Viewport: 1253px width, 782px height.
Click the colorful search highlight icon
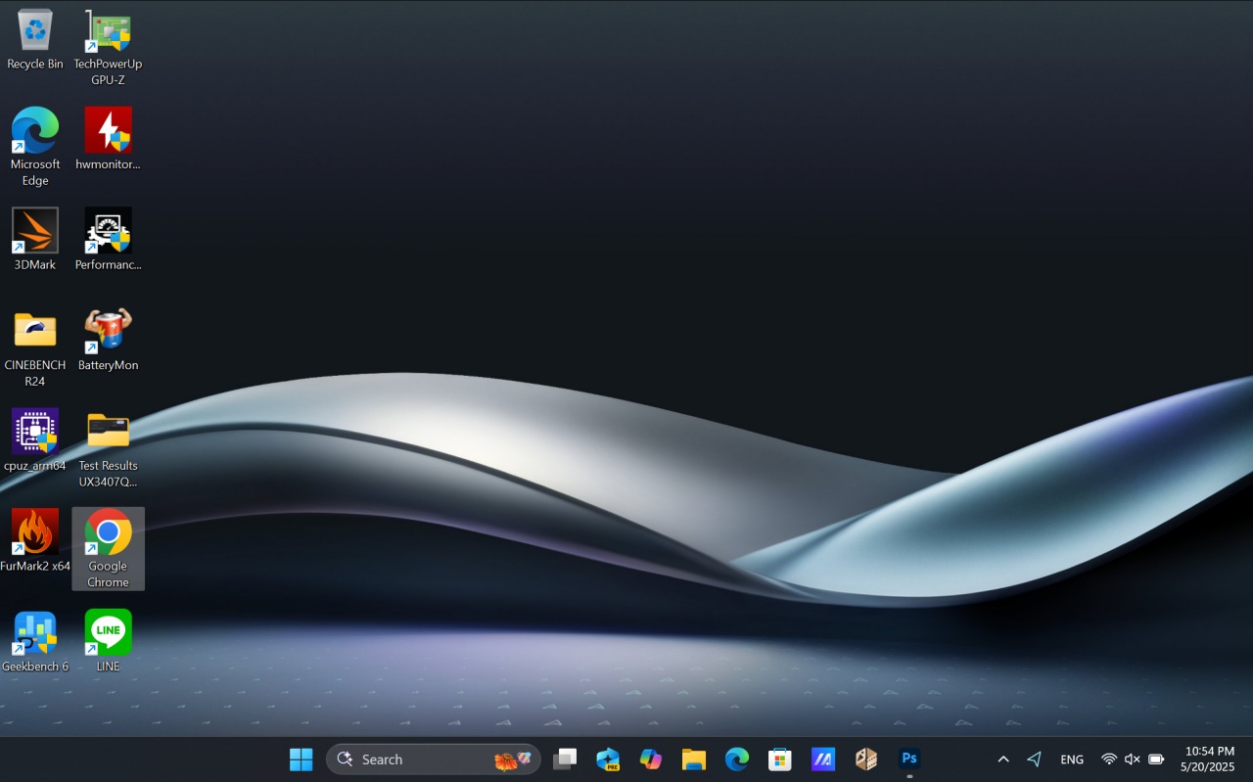[513, 759]
